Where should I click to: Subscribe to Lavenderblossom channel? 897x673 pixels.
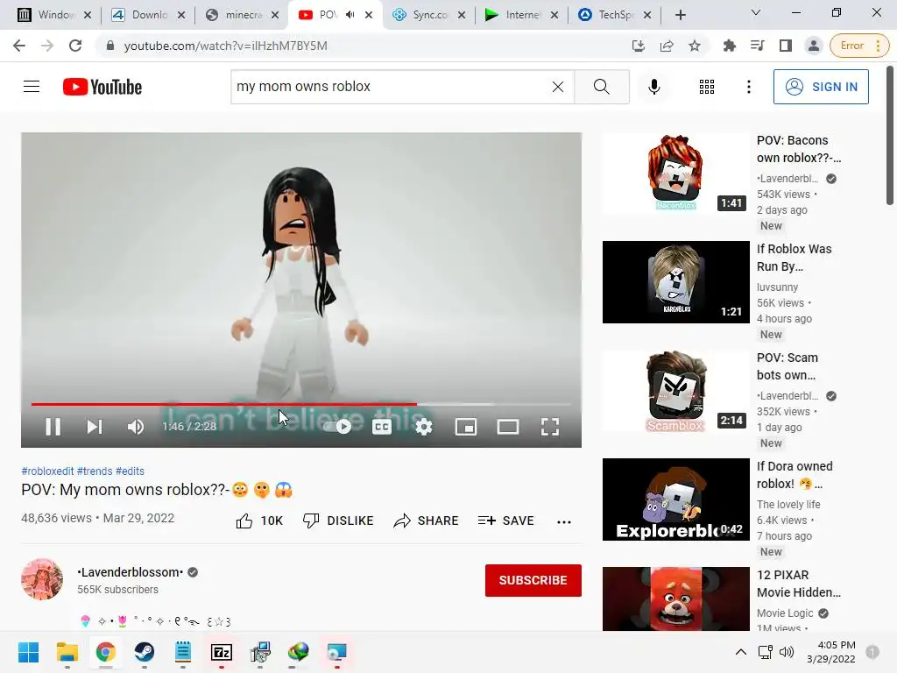[x=533, y=580]
